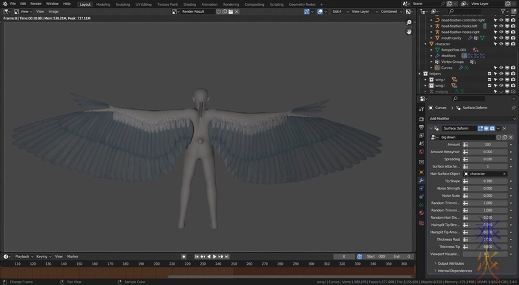Hide wing.r collection in viewport
This screenshot has width=519, height=285.
(501, 79)
